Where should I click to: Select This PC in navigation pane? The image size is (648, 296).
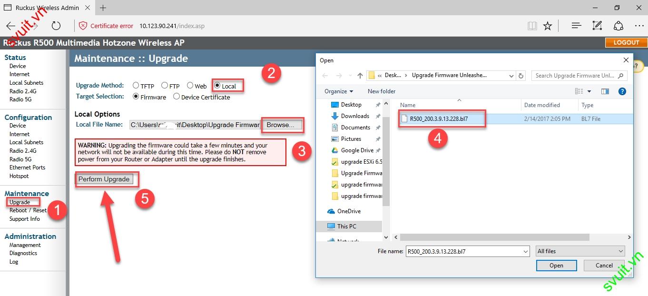[x=346, y=227]
